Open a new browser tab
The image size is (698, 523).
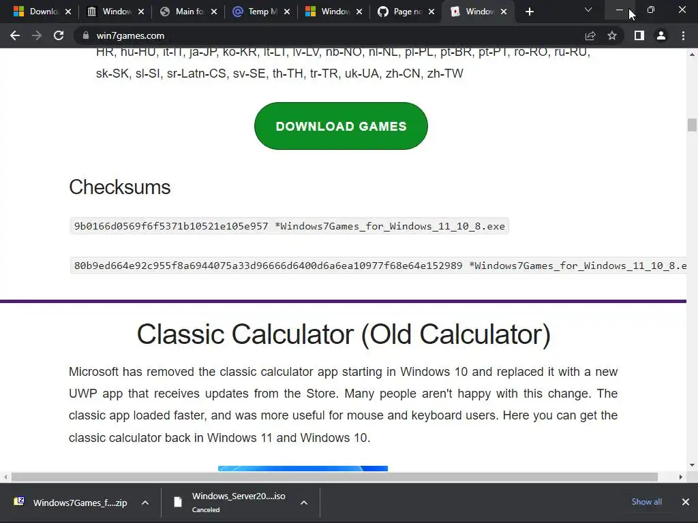tap(529, 12)
